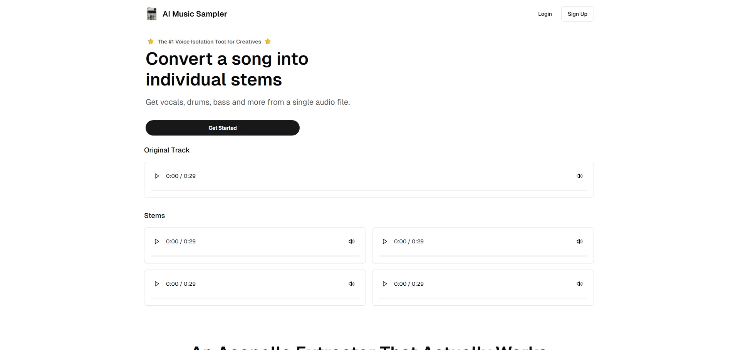Mute the bottom-right stem volume
The height and width of the screenshot is (350, 738).
579,284
